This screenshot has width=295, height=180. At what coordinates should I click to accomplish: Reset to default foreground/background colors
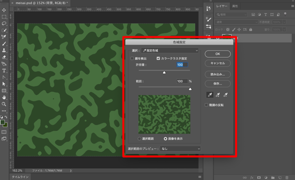pyautogui.click(x=1, y=117)
